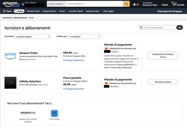Open Servizio Clienti page
The image size is (187, 128).
[x=76, y=11]
